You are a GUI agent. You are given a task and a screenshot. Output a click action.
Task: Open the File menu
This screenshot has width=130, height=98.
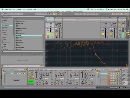[x=10, y=9]
